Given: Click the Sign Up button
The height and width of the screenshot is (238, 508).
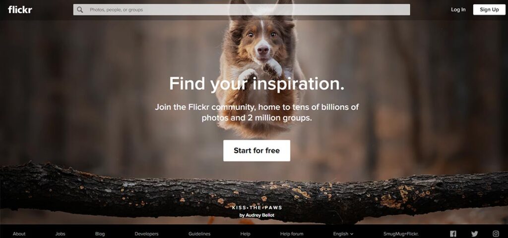Looking at the screenshot, I should coord(489,10).
